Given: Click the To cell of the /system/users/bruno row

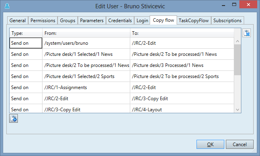Looking at the screenshot, I should (x=182, y=43).
